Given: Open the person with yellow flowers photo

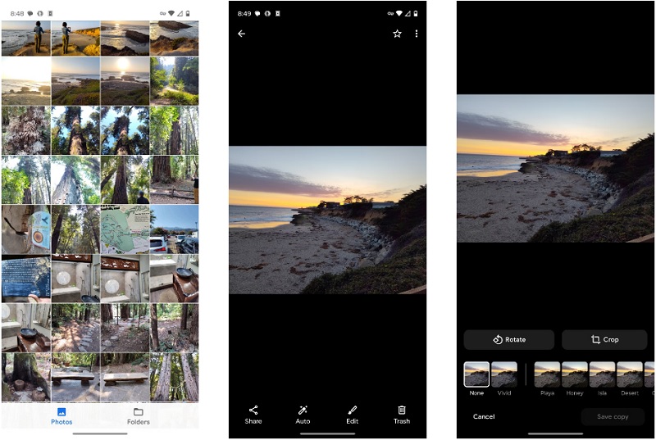Looking at the screenshot, I should point(75,39).
